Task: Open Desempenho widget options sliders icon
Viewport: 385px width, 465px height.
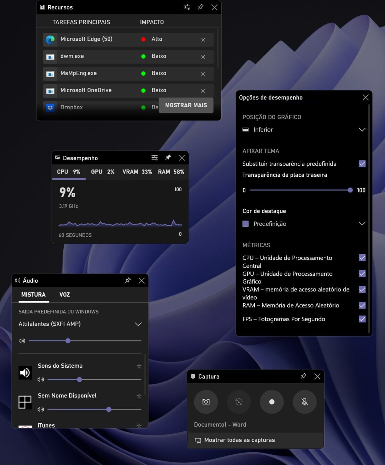Action: [x=155, y=158]
